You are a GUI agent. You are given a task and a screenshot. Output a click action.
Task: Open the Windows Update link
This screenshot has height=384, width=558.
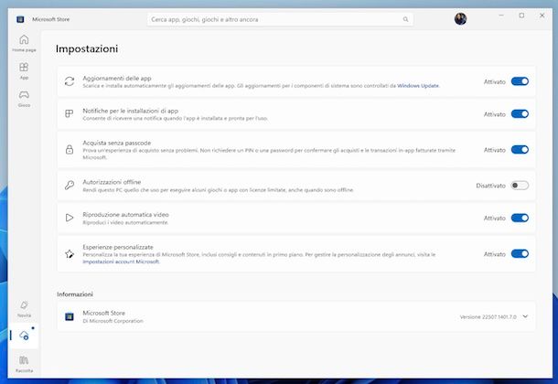pos(418,86)
